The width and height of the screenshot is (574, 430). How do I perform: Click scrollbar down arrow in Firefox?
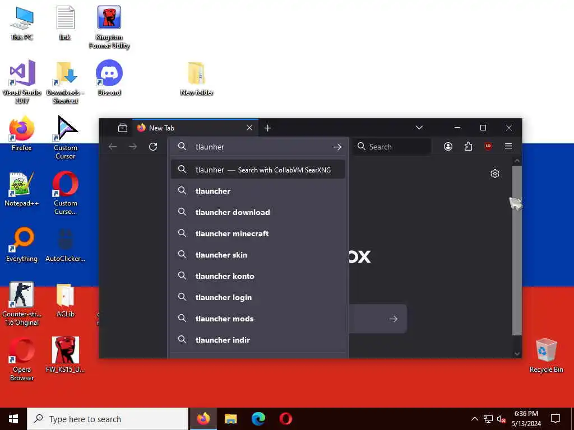point(517,354)
